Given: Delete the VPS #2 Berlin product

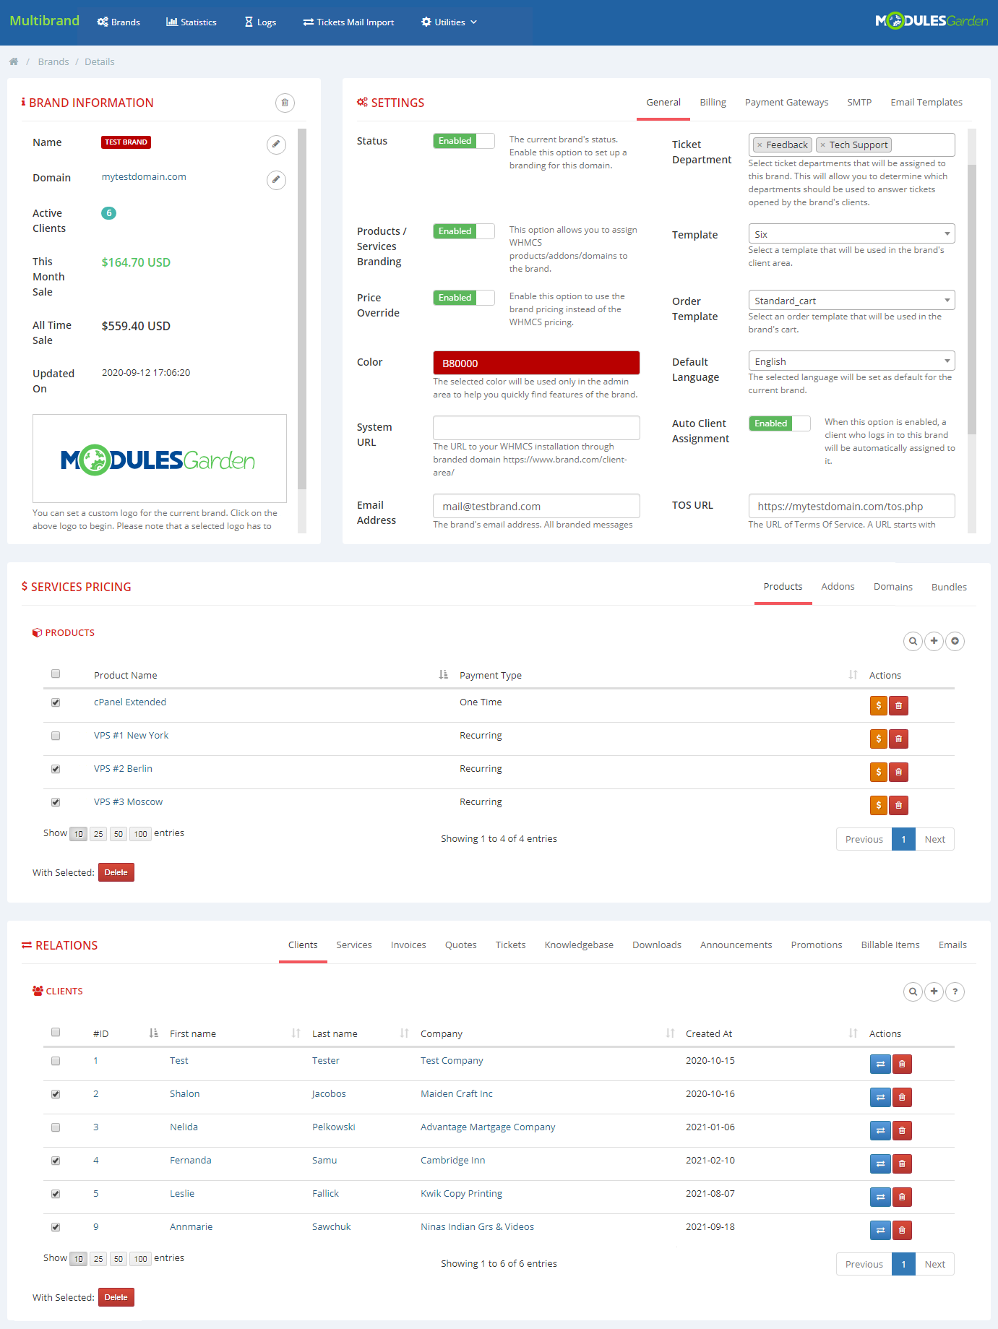Looking at the screenshot, I should [898, 773].
